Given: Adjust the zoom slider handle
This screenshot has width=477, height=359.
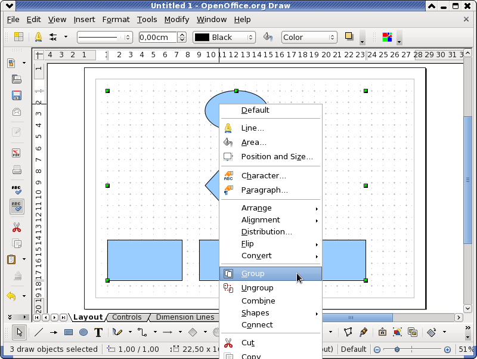Looking at the screenshot, I should click(x=397, y=349).
